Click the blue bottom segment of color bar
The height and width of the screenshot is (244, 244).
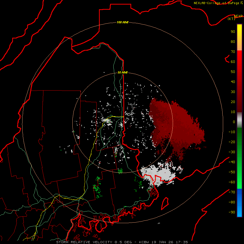[x=239, y=203]
